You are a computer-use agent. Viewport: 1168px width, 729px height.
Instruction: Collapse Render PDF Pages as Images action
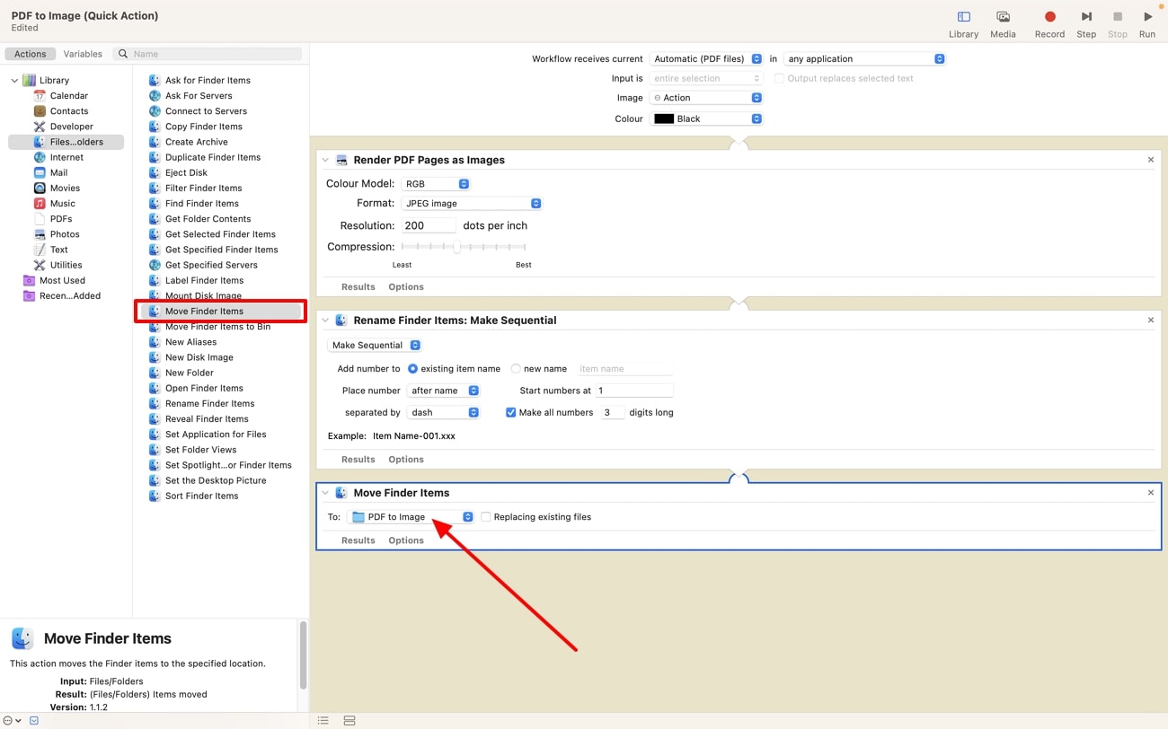[x=325, y=160]
